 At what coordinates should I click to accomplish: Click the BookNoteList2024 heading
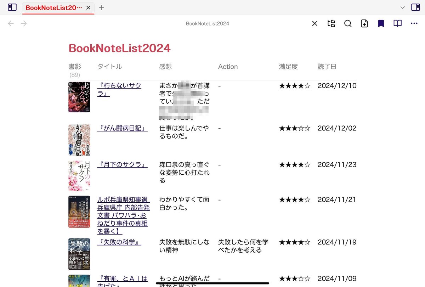pyautogui.click(x=120, y=48)
